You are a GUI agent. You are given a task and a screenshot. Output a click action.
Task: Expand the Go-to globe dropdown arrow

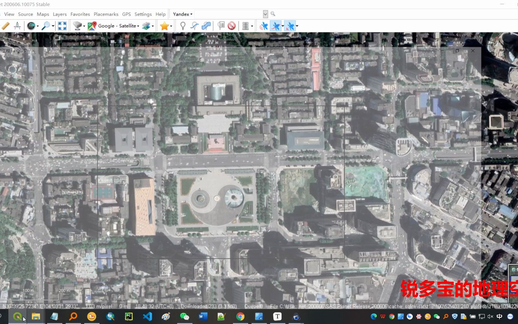pos(38,26)
